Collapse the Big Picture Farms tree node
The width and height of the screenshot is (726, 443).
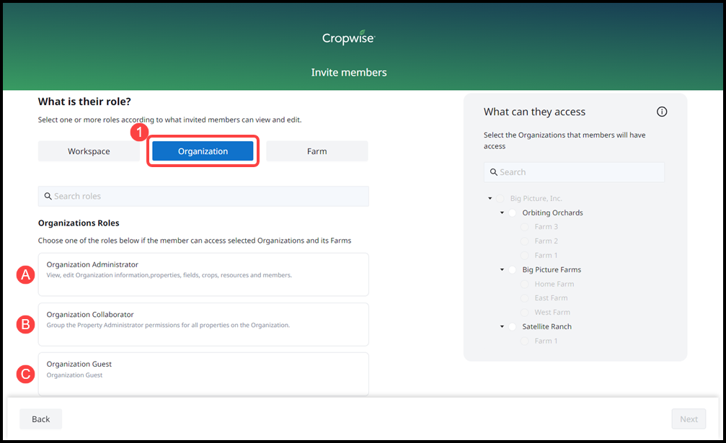tap(502, 269)
